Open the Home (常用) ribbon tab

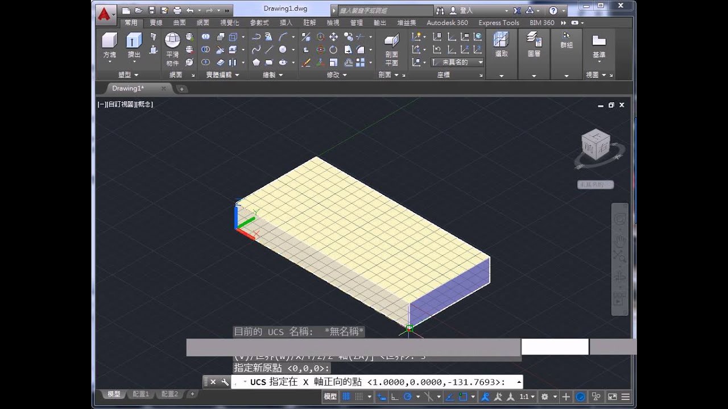131,23
